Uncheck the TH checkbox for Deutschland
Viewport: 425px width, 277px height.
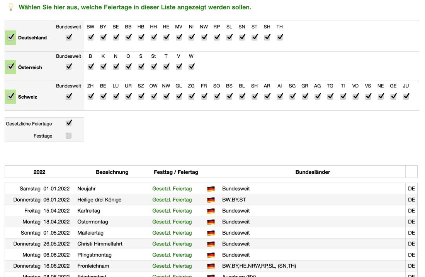(x=280, y=37)
